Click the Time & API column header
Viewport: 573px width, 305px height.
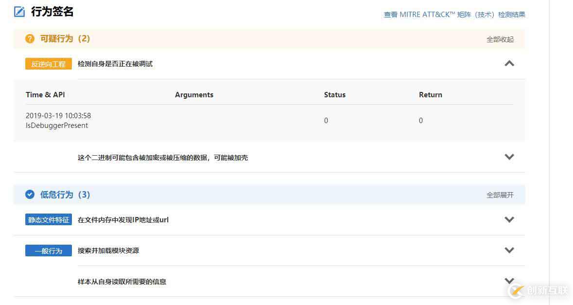coord(45,95)
